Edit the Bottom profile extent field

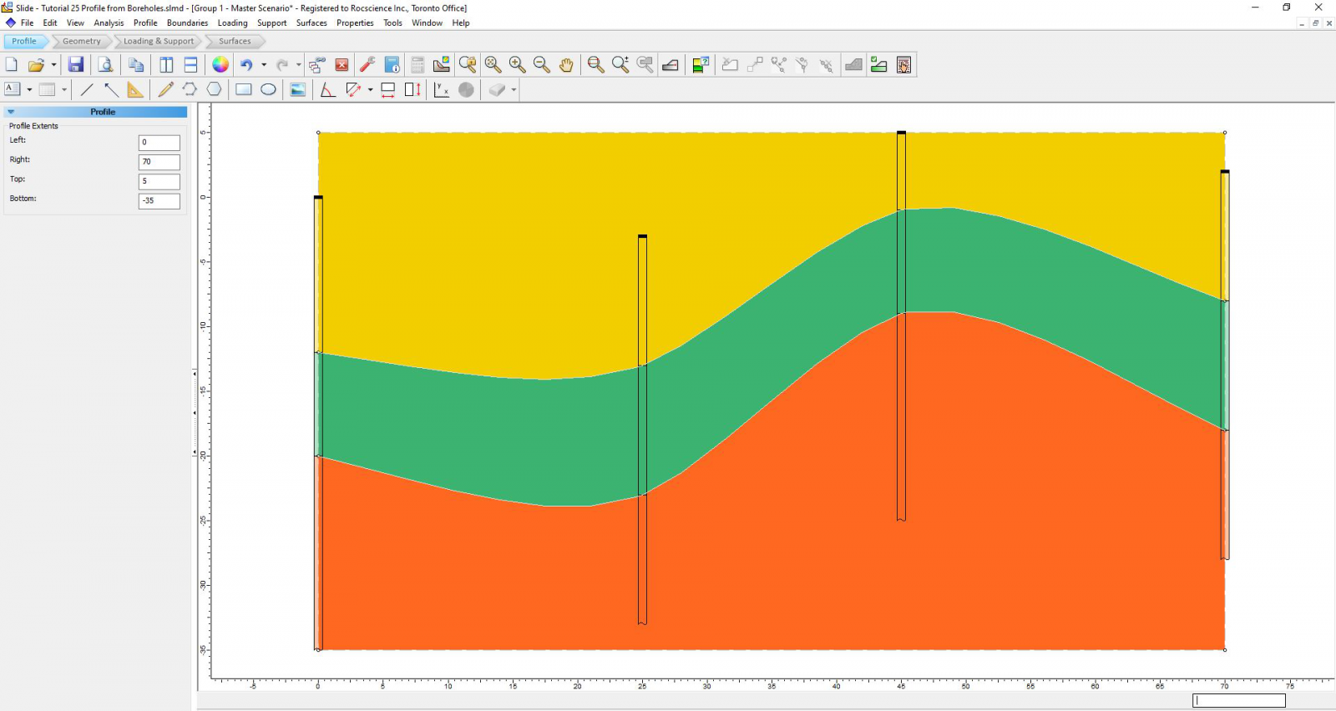159,200
